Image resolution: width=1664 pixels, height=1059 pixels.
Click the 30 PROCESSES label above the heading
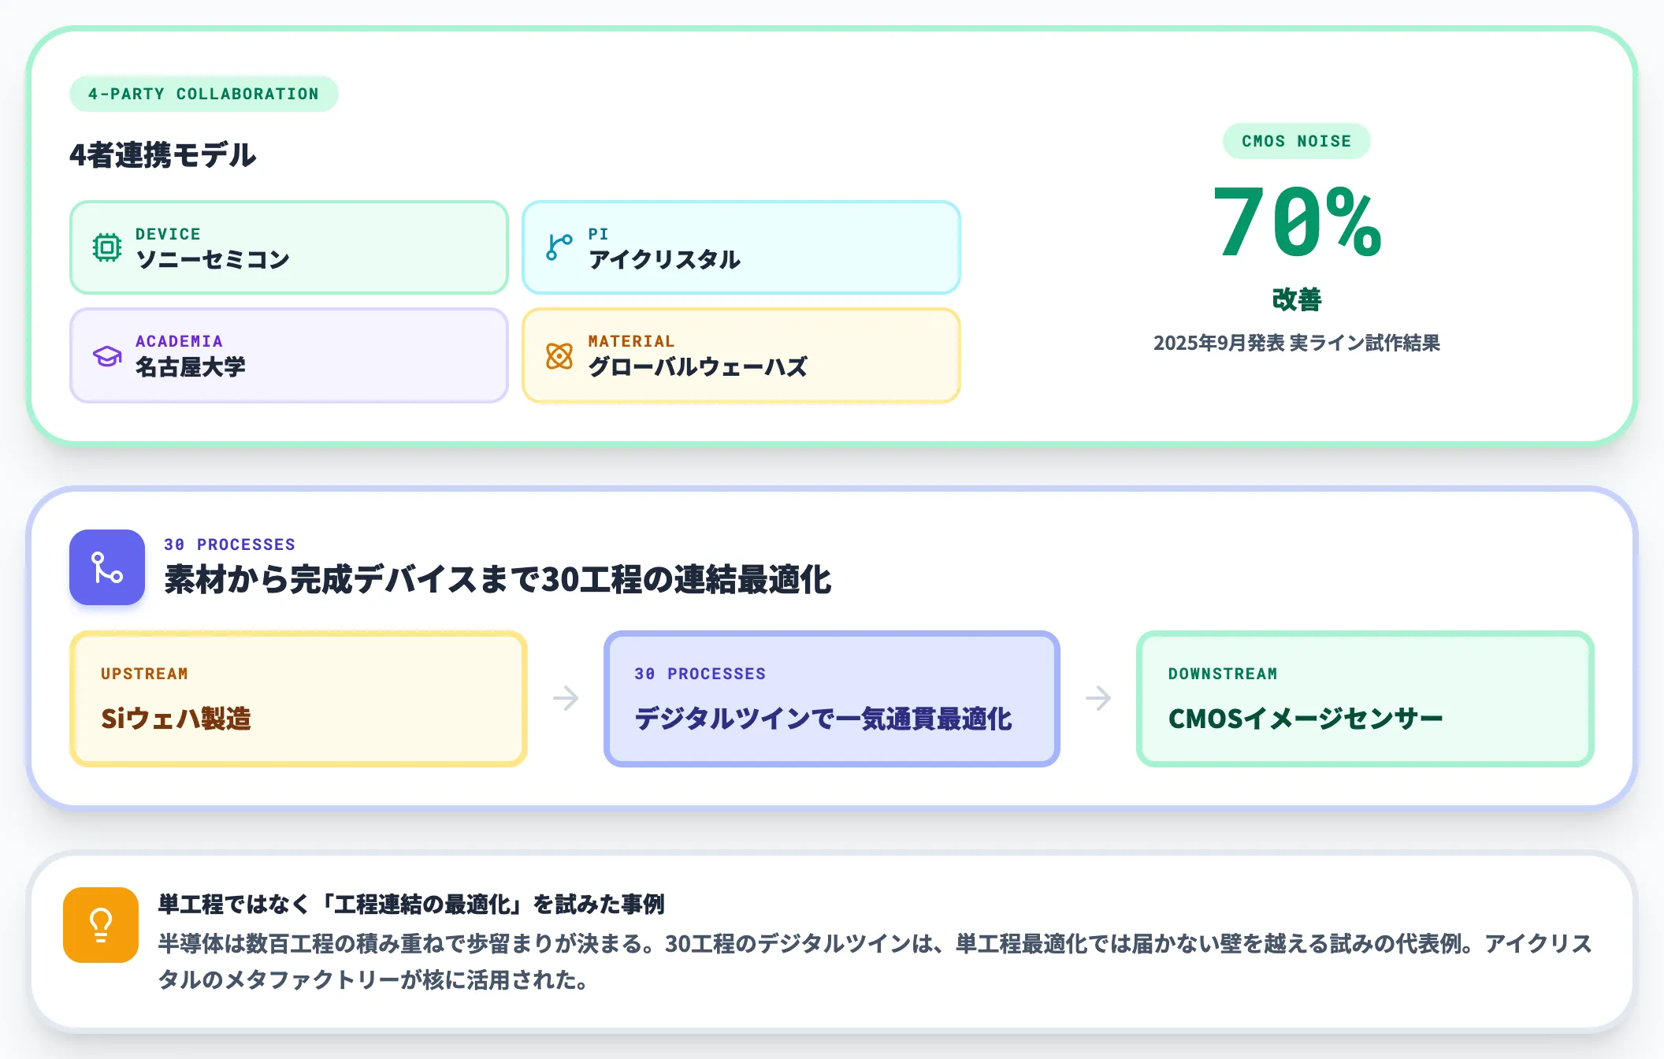pos(229,544)
